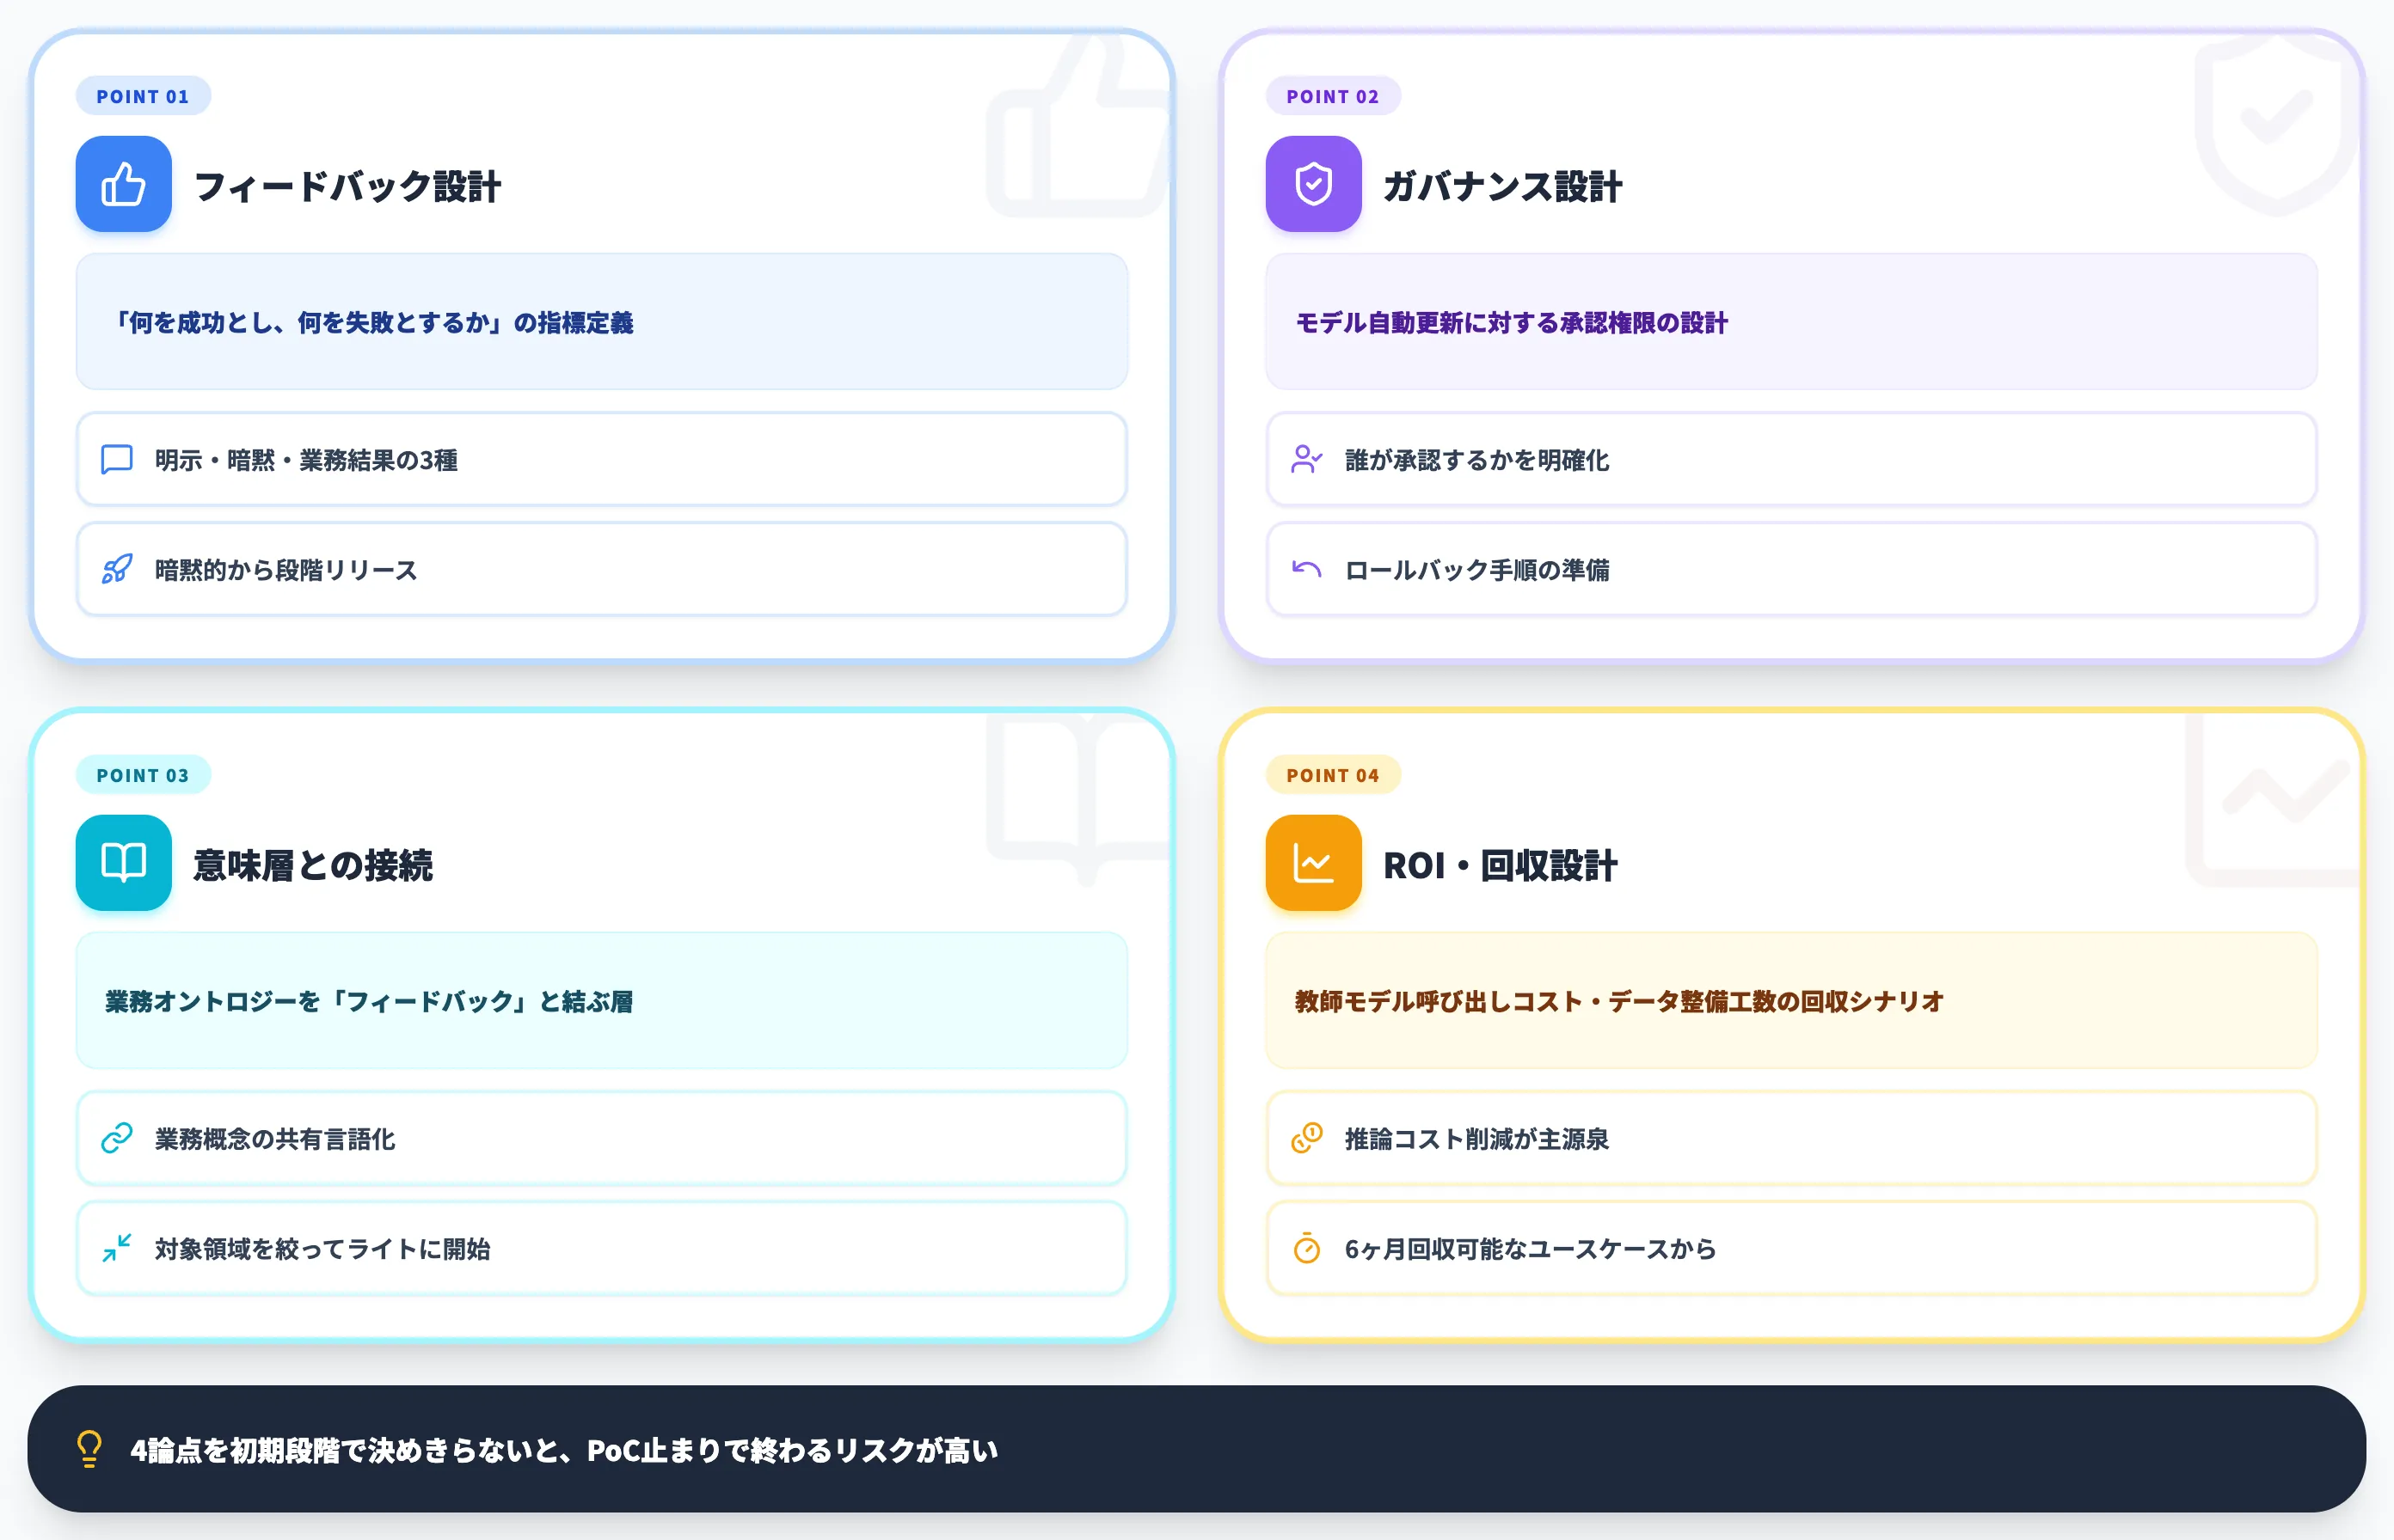2394x1540 pixels.
Task: Click the purple shield-check icon for ガバナンス設計
Action: [x=1312, y=184]
